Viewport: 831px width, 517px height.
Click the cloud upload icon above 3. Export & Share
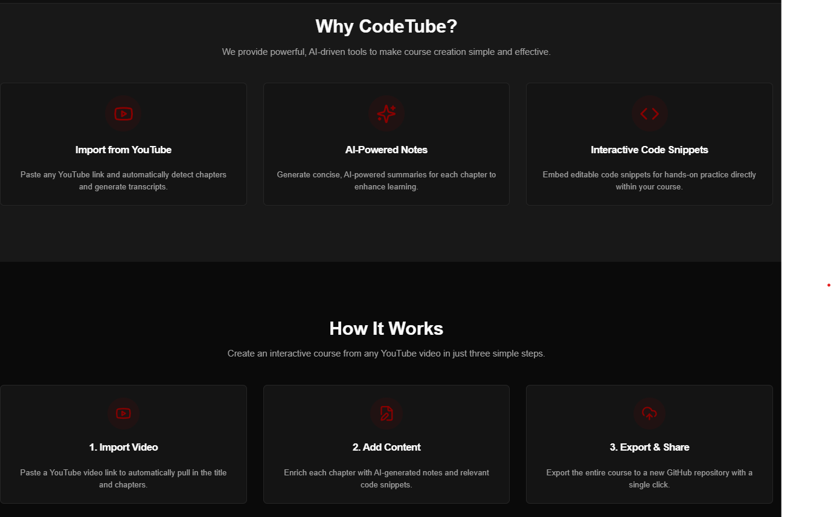[x=649, y=413]
